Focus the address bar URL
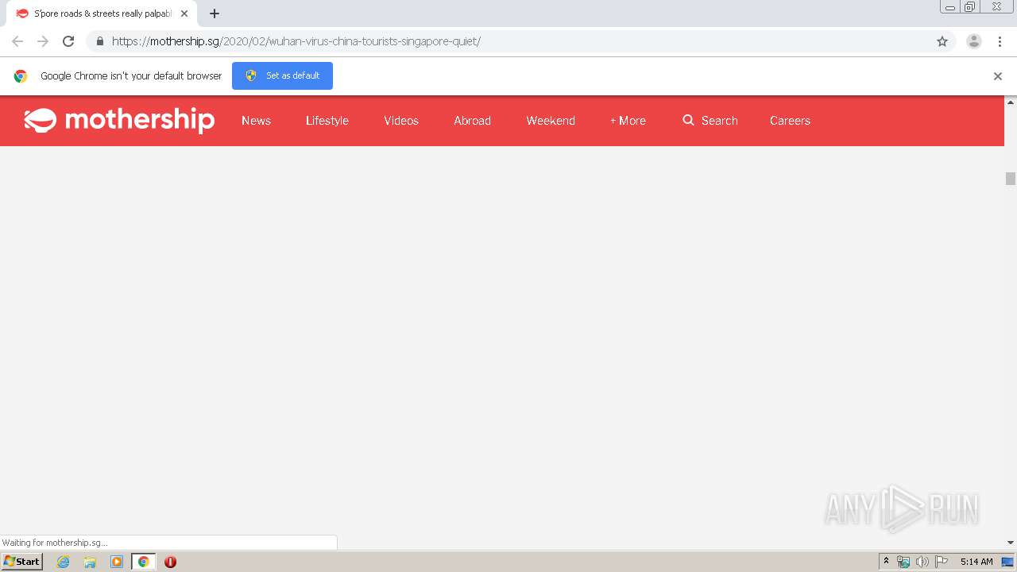This screenshot has height=572, width=1017. point(296,41)
